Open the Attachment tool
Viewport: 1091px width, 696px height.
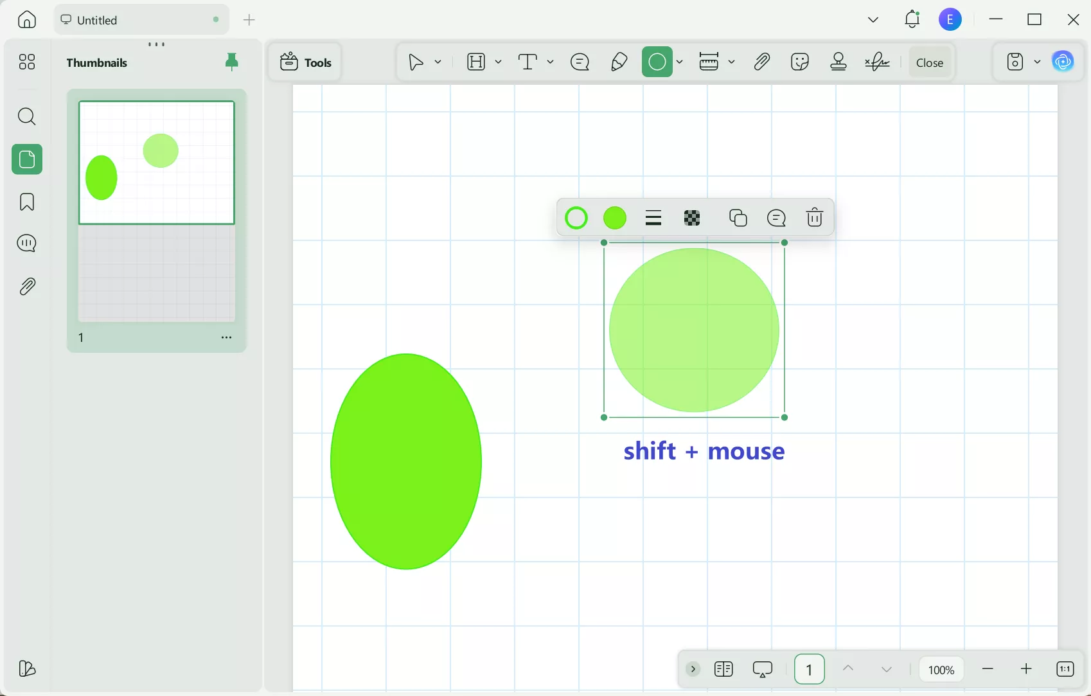pos(761,62)
